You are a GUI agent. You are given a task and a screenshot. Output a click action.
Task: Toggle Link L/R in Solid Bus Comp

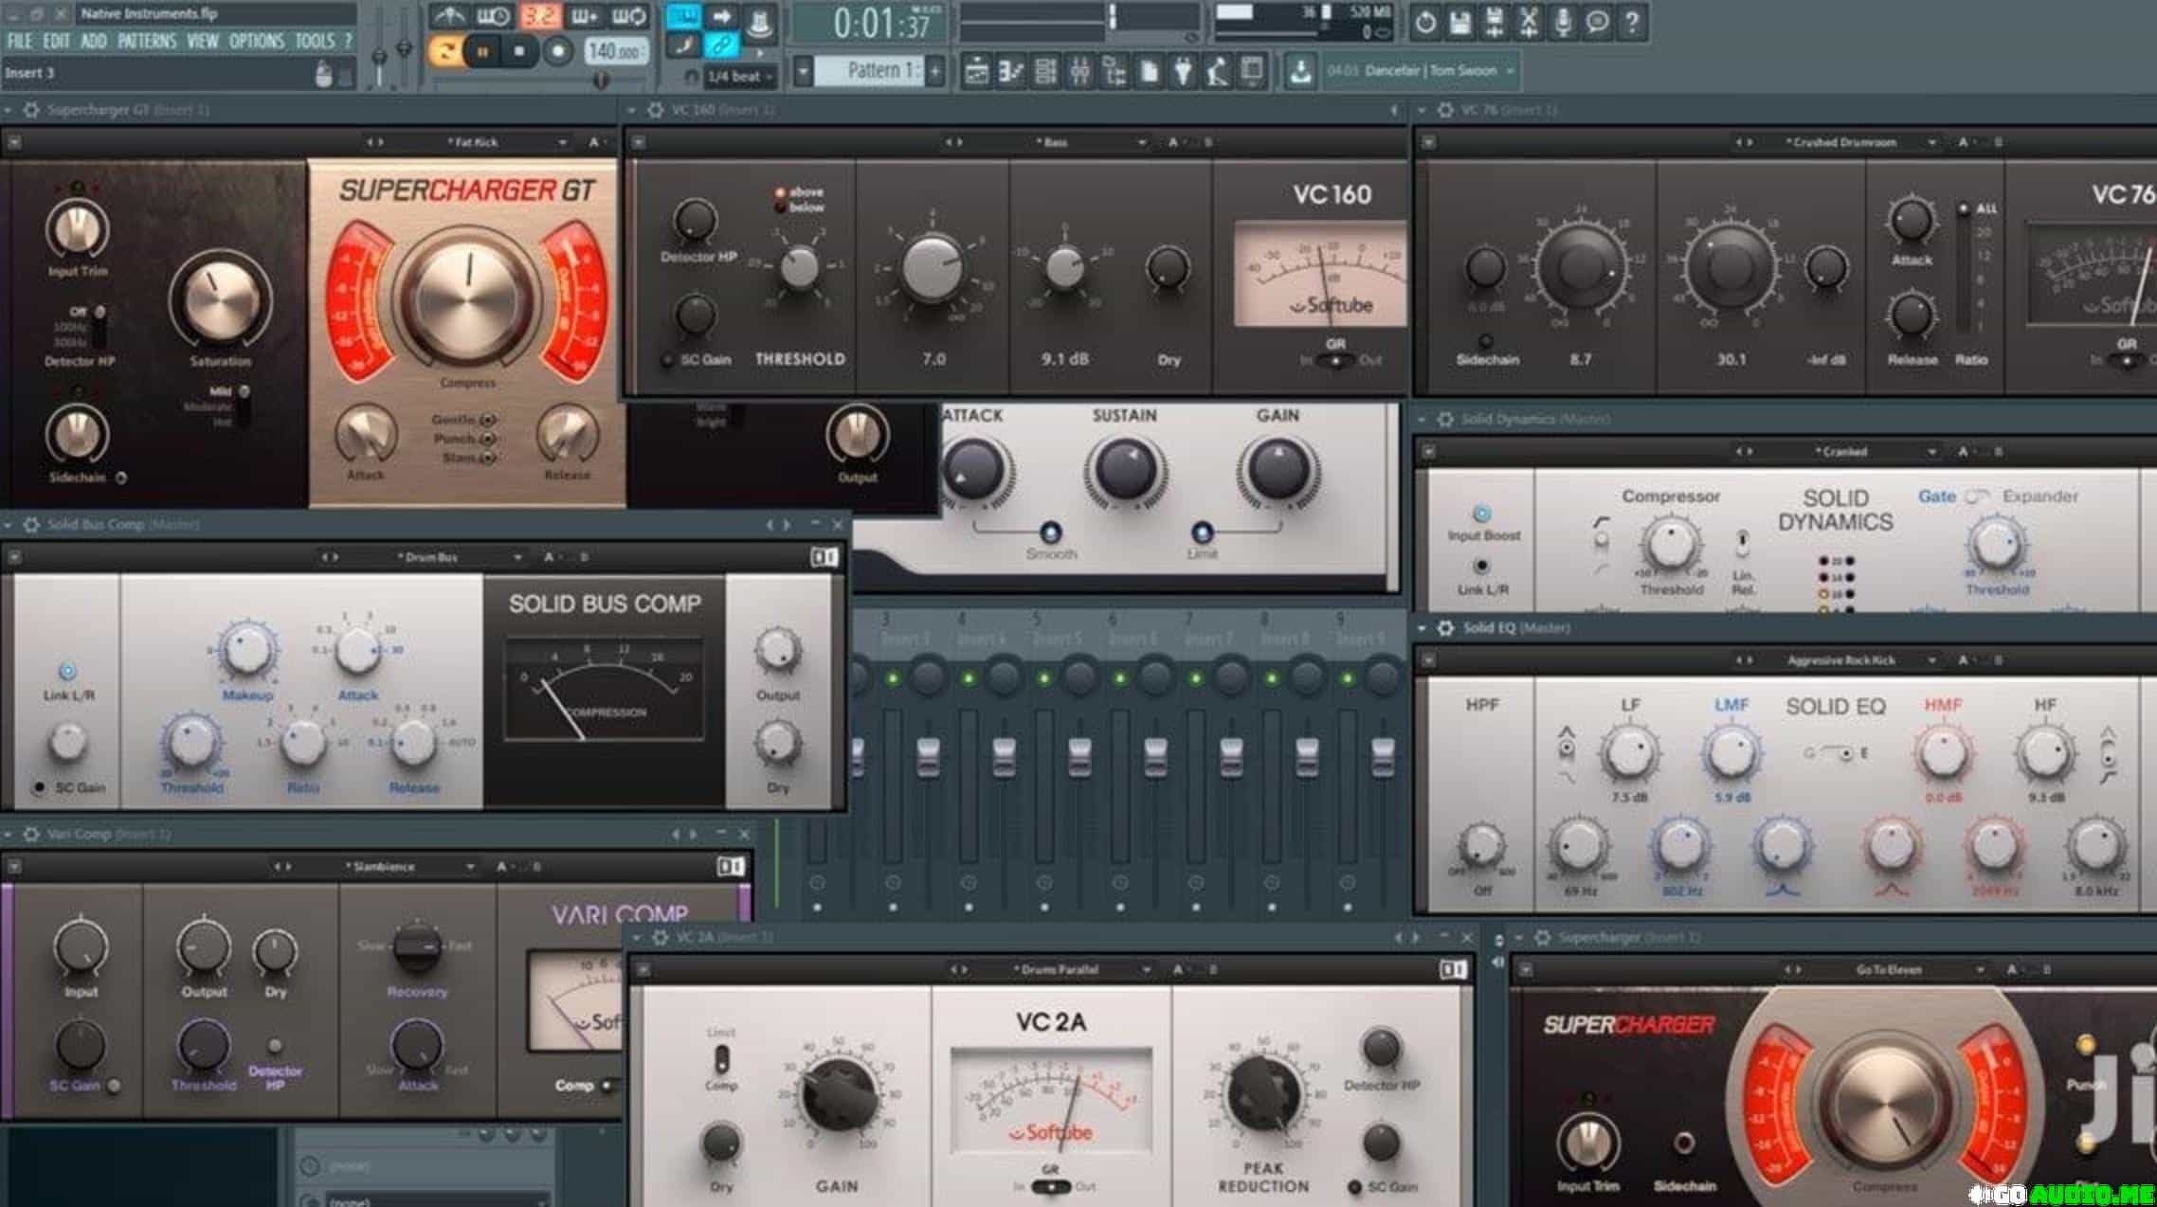point(67,671)
